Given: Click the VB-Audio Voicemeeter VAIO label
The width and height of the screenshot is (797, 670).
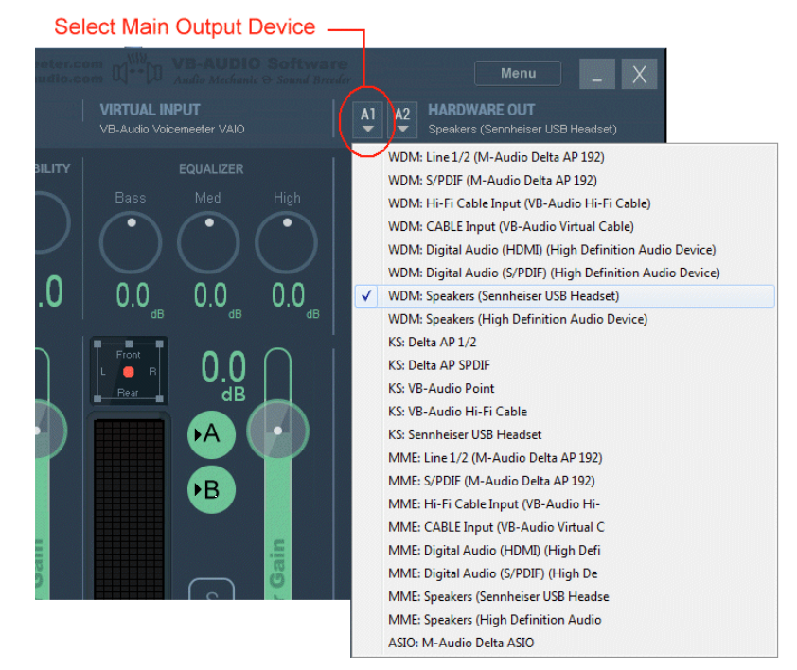Looking at the screenshot, I should 172,129.
